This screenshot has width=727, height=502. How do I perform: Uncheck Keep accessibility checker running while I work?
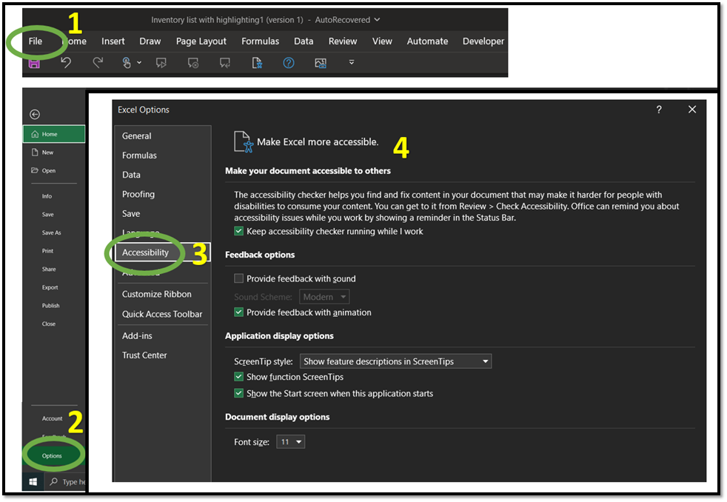pyautogui.click(x=238, y=232)
